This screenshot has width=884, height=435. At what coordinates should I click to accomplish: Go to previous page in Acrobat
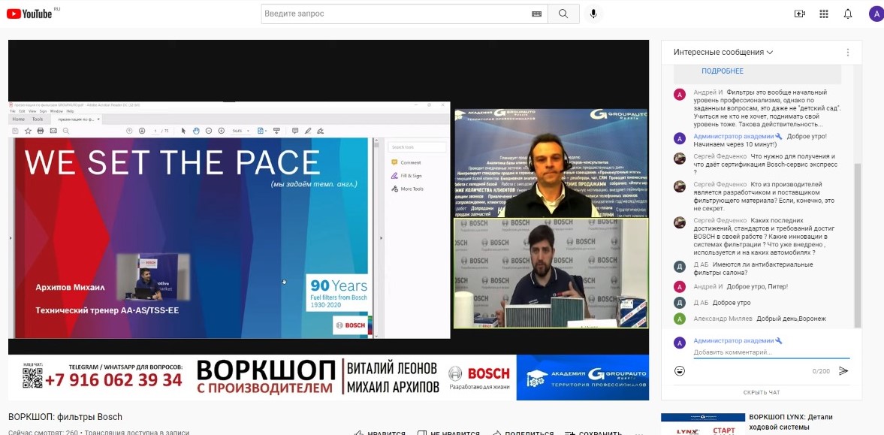click(x=129, y=131)
